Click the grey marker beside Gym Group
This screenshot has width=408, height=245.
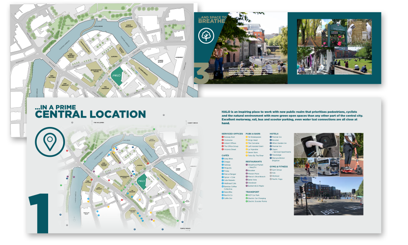[271, 169]
